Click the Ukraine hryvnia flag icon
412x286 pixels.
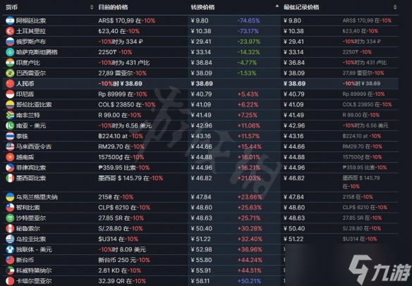10,197
